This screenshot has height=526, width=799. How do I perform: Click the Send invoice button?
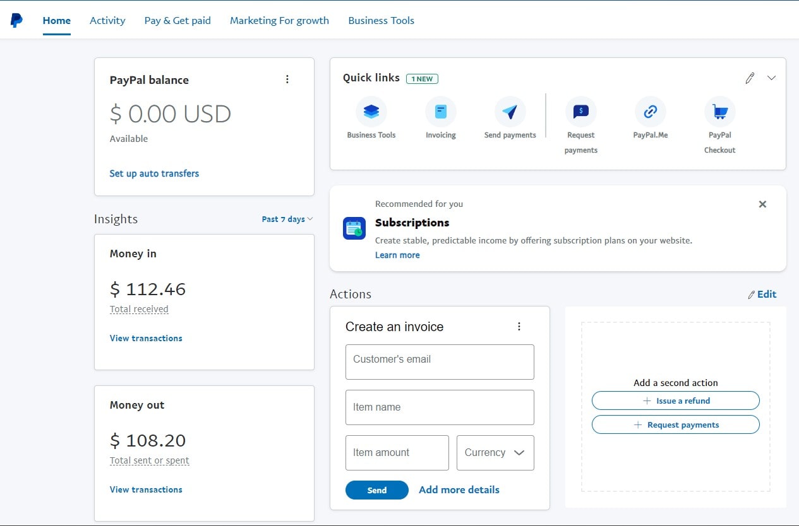coord(376,490)
